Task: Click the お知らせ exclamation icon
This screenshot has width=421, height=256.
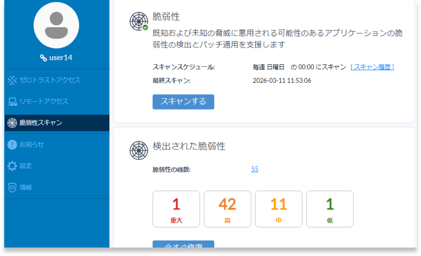Action: tap(12, 145)
